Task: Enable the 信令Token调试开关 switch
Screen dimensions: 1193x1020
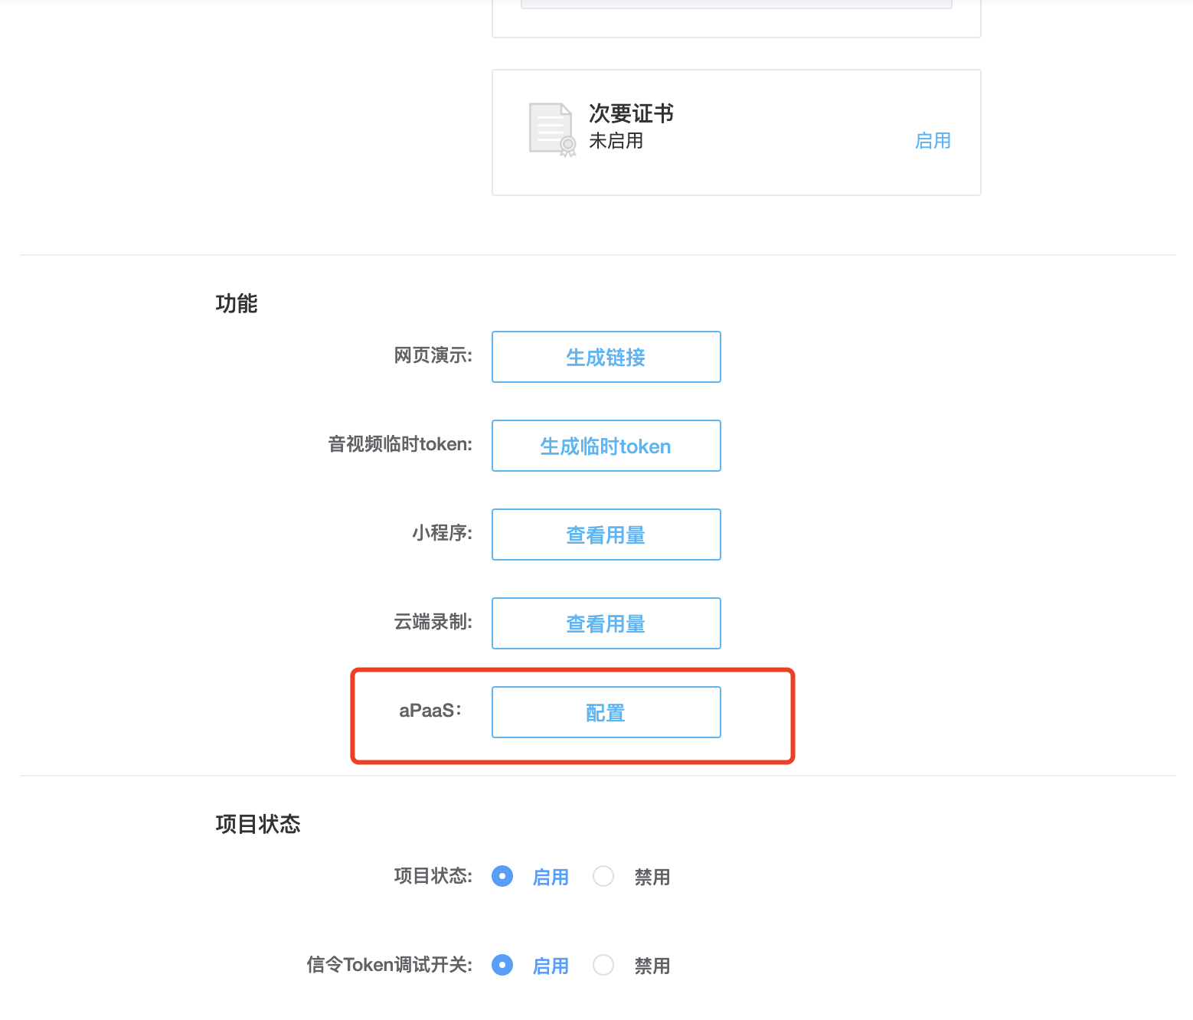Action: [502, 965]
